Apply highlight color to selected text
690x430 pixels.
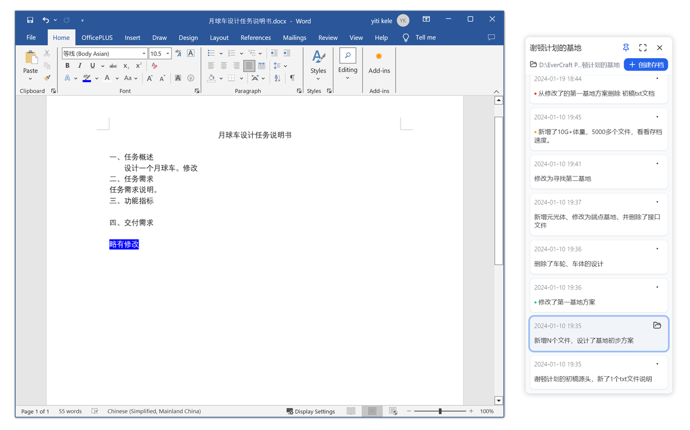(86, 78)
